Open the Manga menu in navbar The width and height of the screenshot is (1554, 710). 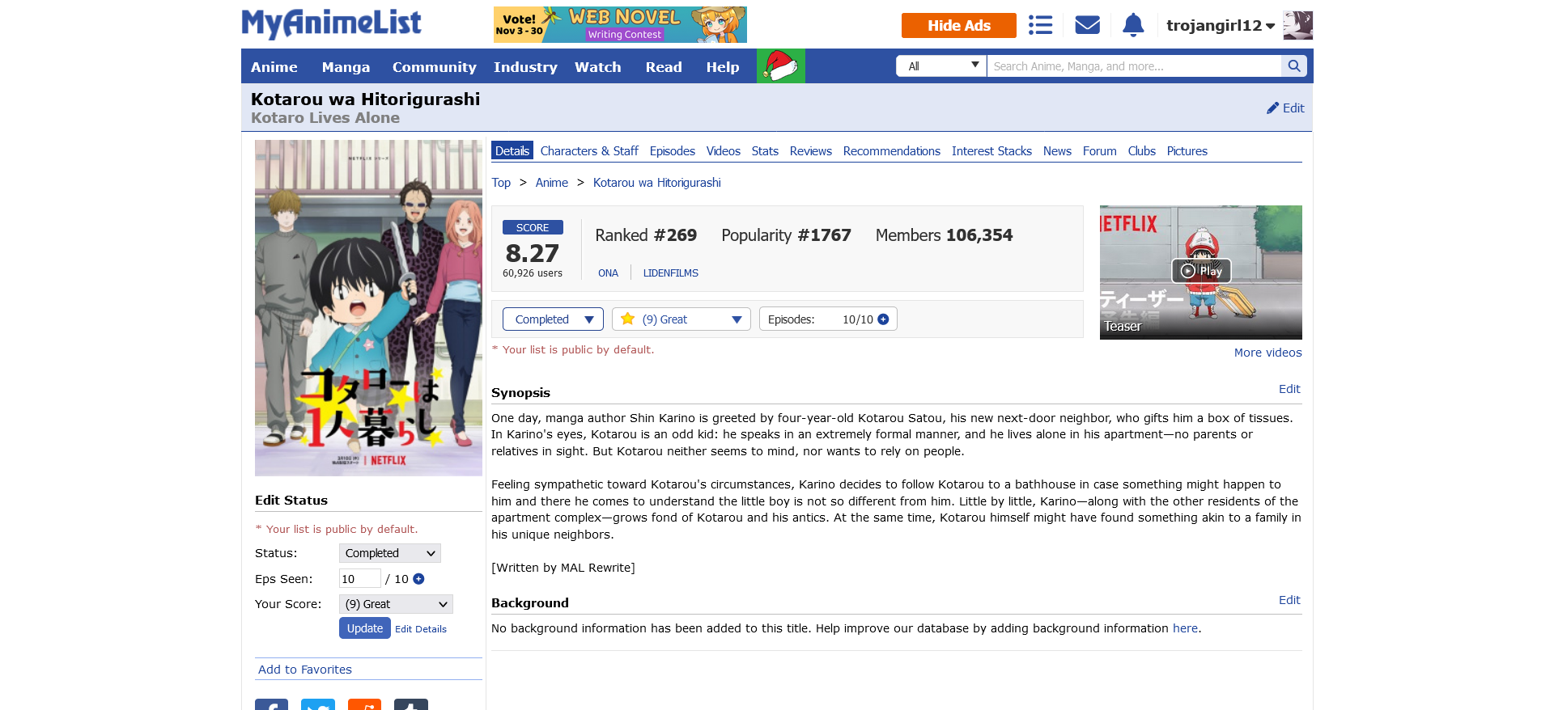(x=346, y=67)
